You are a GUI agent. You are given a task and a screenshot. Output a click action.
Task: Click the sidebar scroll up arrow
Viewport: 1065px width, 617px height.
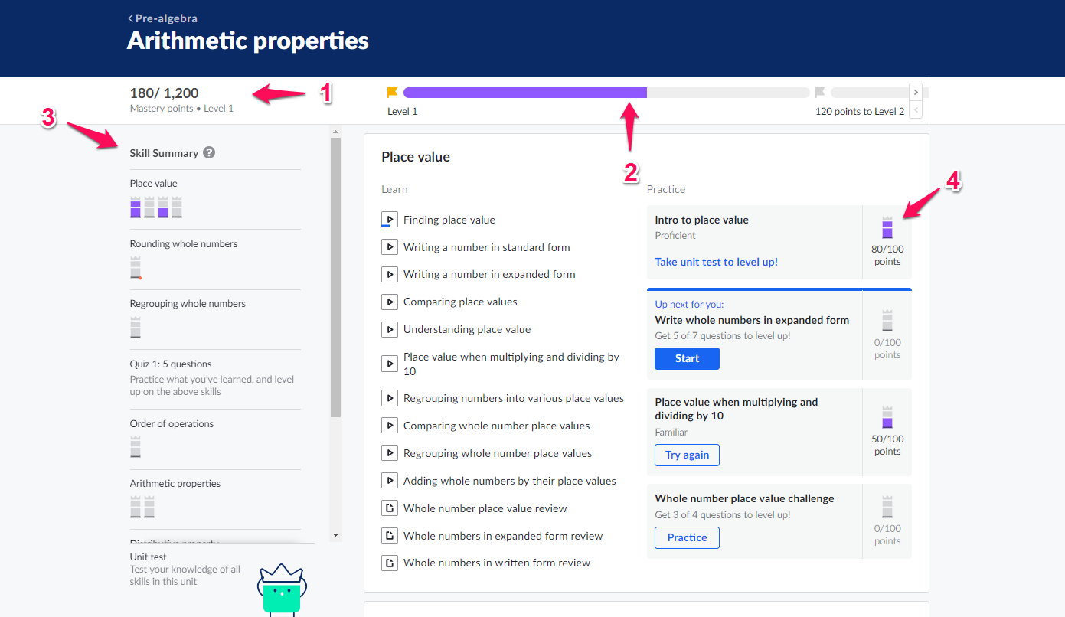pyautogui.click(x=335, y=132)
